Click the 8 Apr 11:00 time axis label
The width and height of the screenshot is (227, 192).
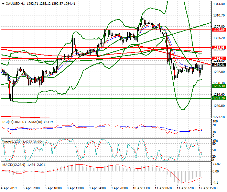click(x=76, y=188)
